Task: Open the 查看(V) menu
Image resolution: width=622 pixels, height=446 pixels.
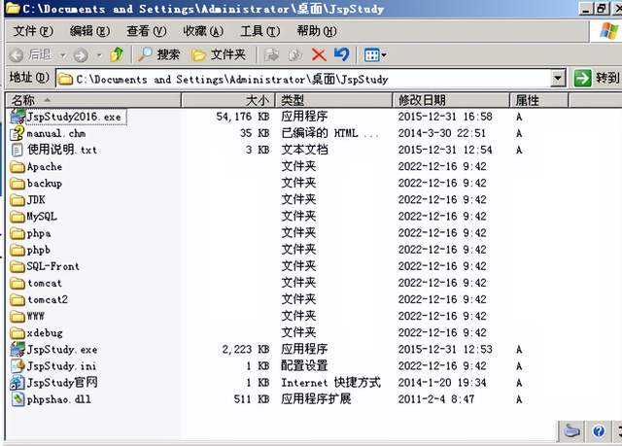Action: [147, 31]
